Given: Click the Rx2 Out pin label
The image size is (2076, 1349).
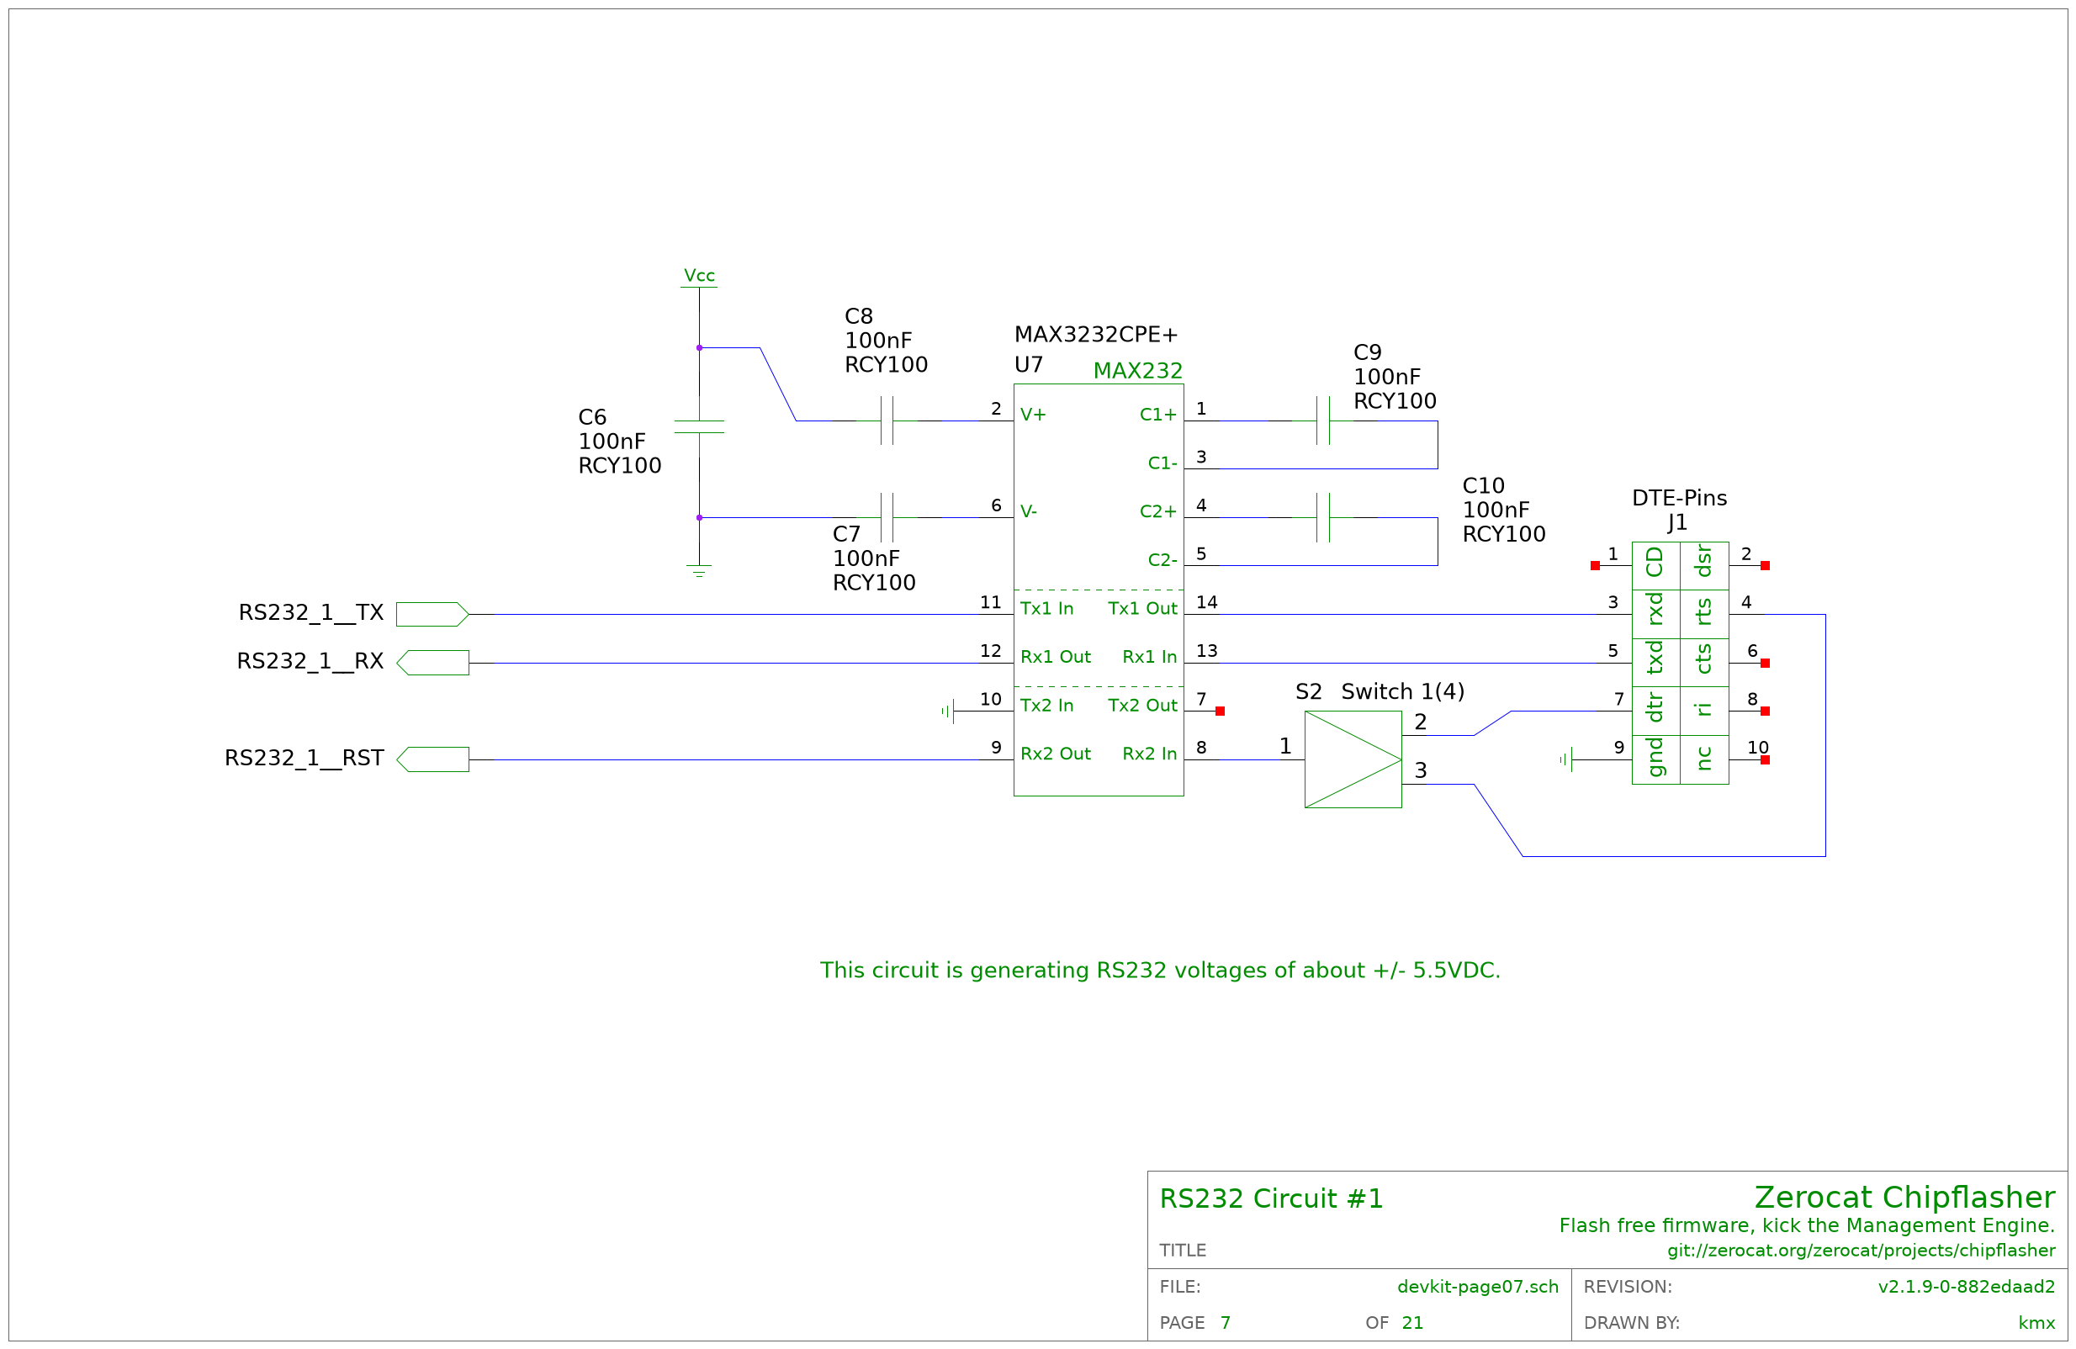Looking at the screenshot, I should tap(1056, 753).
